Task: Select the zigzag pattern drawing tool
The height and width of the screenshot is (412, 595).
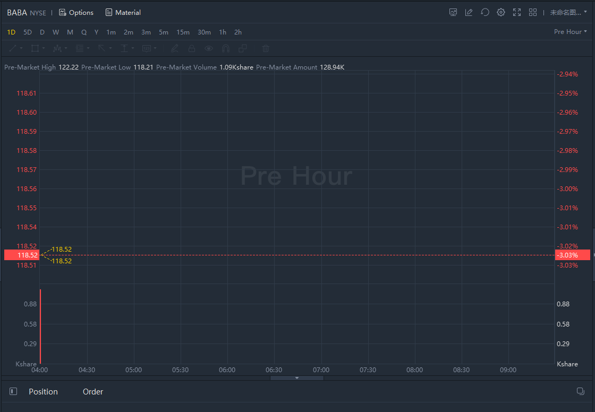Action: pos(57,48)
